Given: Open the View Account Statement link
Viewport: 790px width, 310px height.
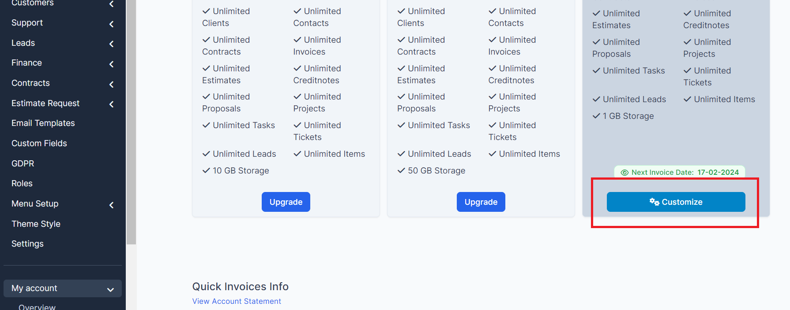Looking at the screenshot, I should coord(237,301).
